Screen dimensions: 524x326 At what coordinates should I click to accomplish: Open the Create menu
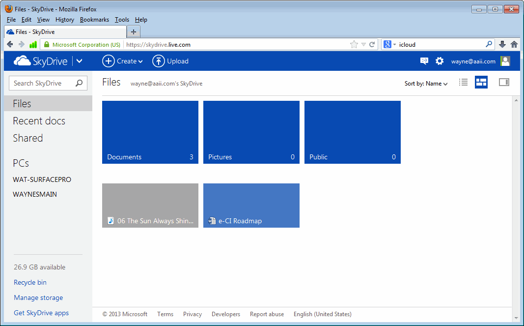pyautogui.click(x=122, y=61)
